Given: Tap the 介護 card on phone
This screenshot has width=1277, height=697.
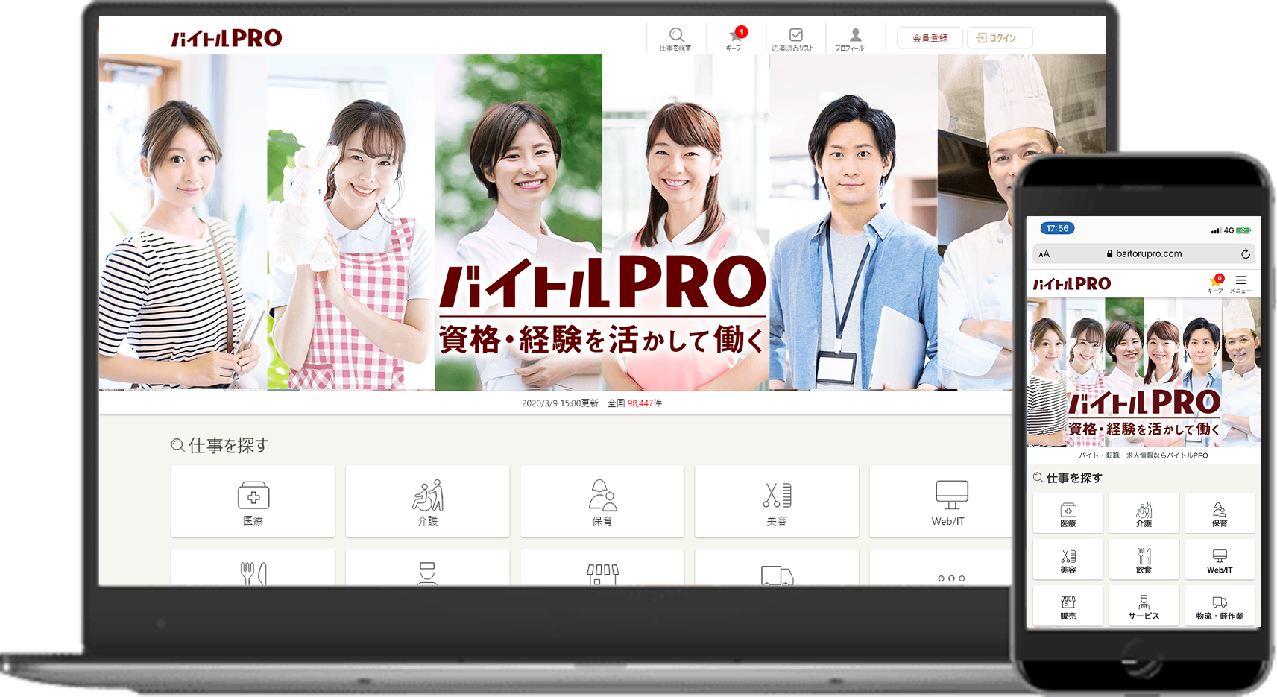Looking at the screenshot, I should 1144,513.
